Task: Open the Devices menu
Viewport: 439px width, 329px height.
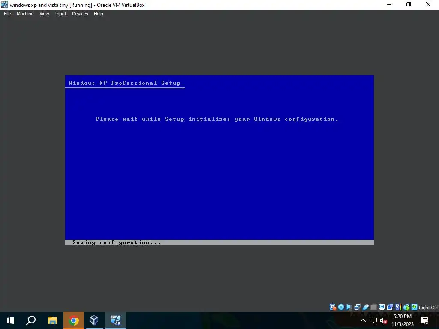Action: tap(80, 14)
